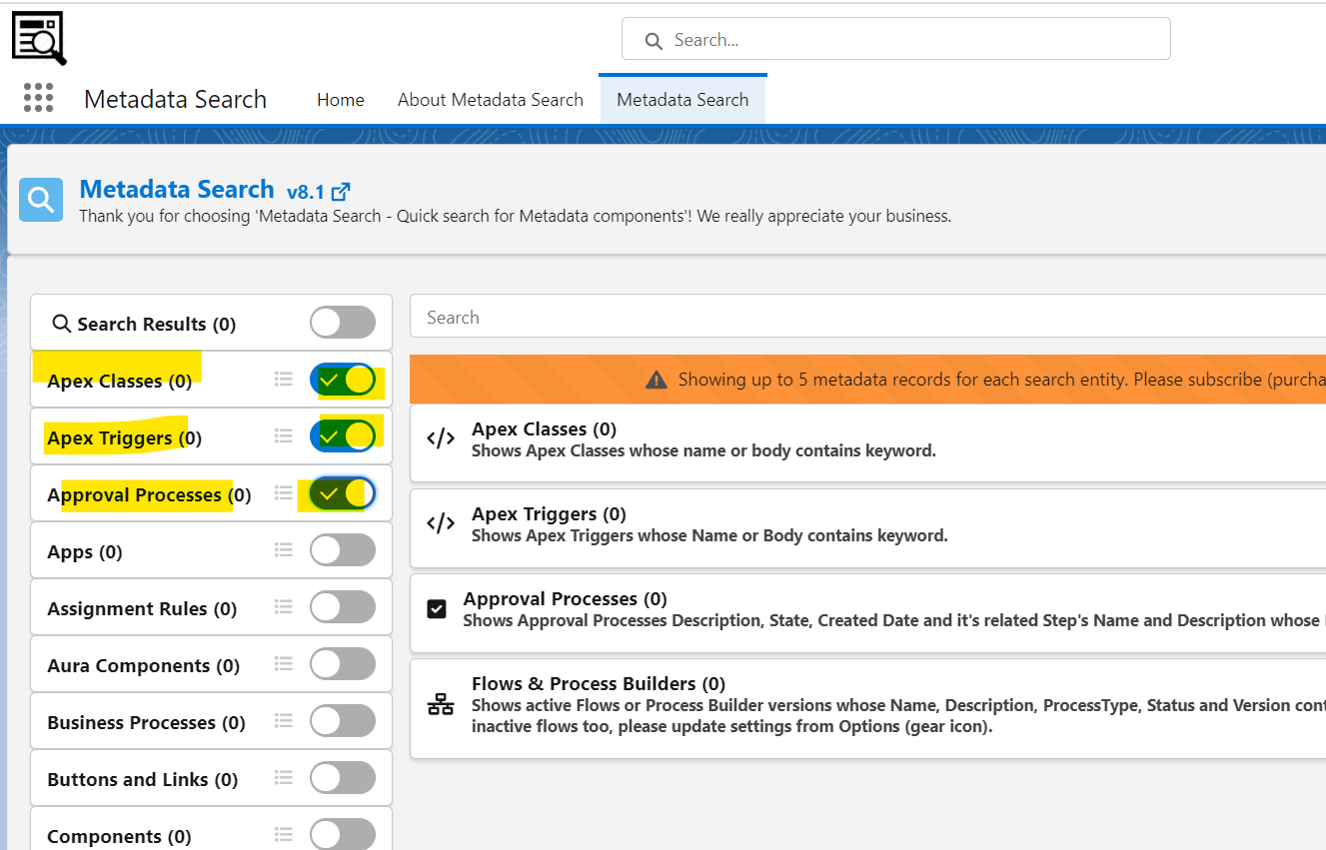Enable the Business Processes toggle

[x=343, y=721]
